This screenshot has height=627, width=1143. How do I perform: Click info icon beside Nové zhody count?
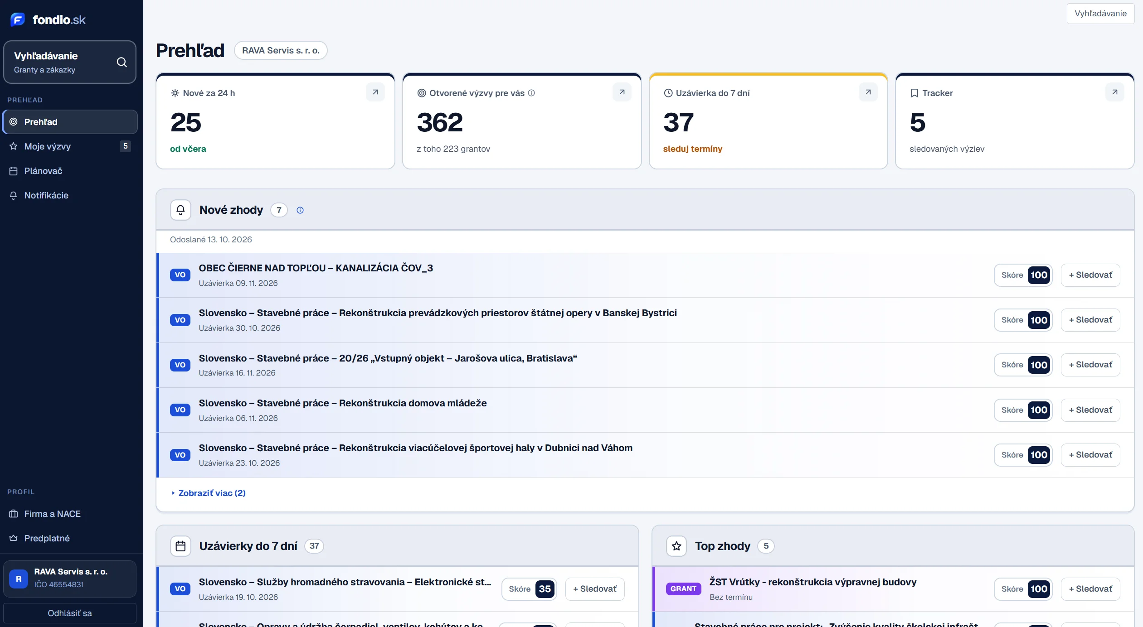tap(300, 210)
